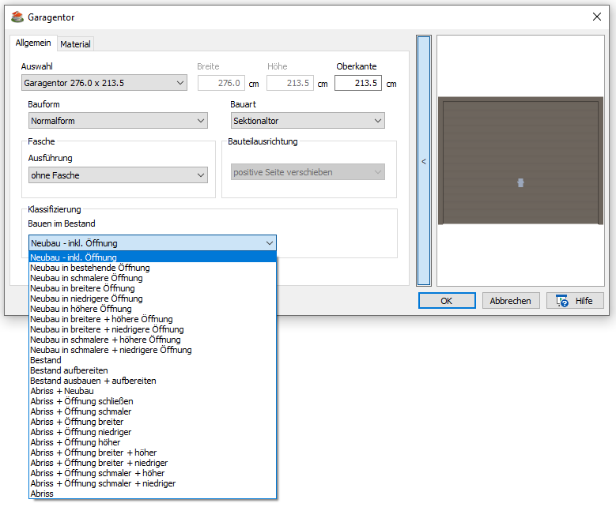
Task: Pick 'Abriss + Neubau' from the dropdown list
Action: 62,391
